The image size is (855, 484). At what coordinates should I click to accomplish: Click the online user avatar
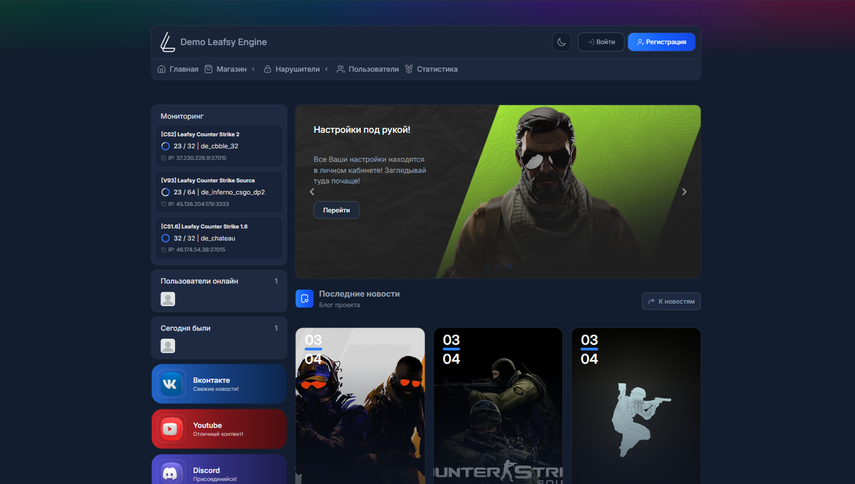[x=168, y=299]
